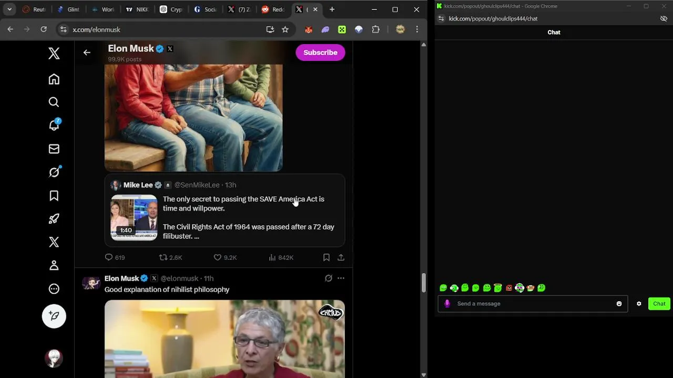Open Mike Lee's profile name
Image resolution: width=673 pixels, height=378 pixels.
pos(138,185)
